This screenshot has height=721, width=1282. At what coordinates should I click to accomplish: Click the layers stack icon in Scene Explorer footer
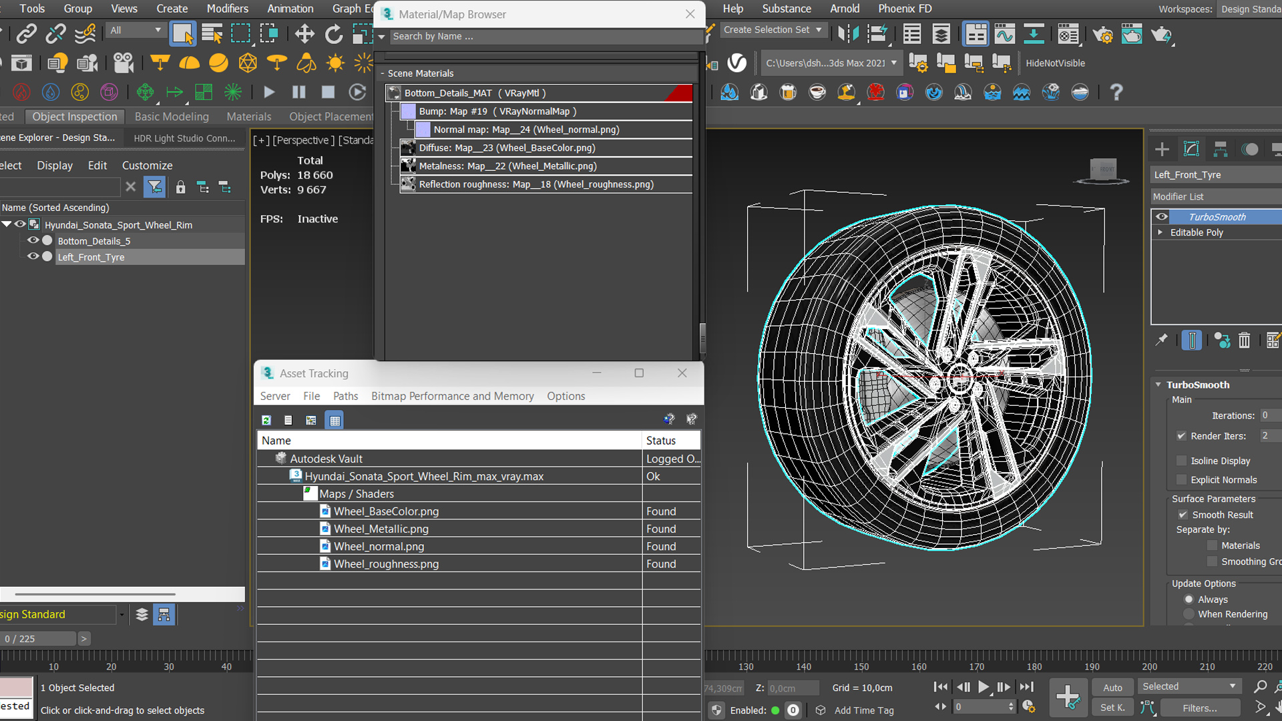142,614
